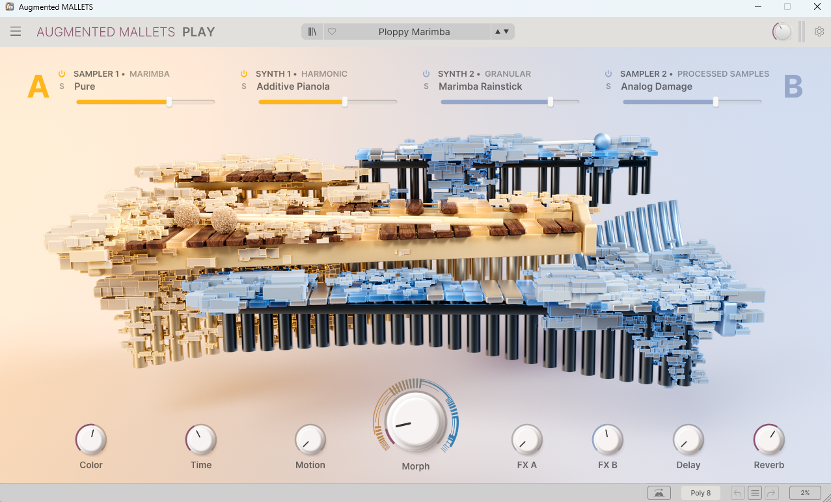Open the Poly 8 polyphony dropdown

pyautogui.click(x=701, y=493)
